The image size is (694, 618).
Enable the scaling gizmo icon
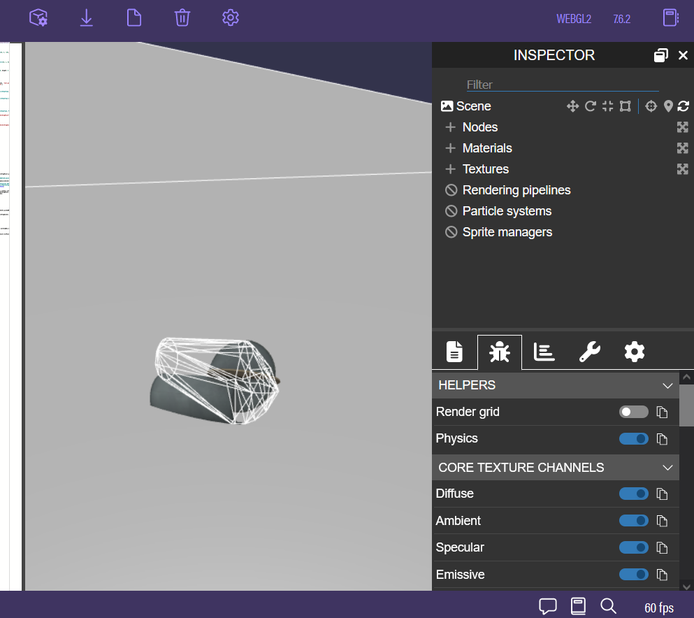point(608,106)
